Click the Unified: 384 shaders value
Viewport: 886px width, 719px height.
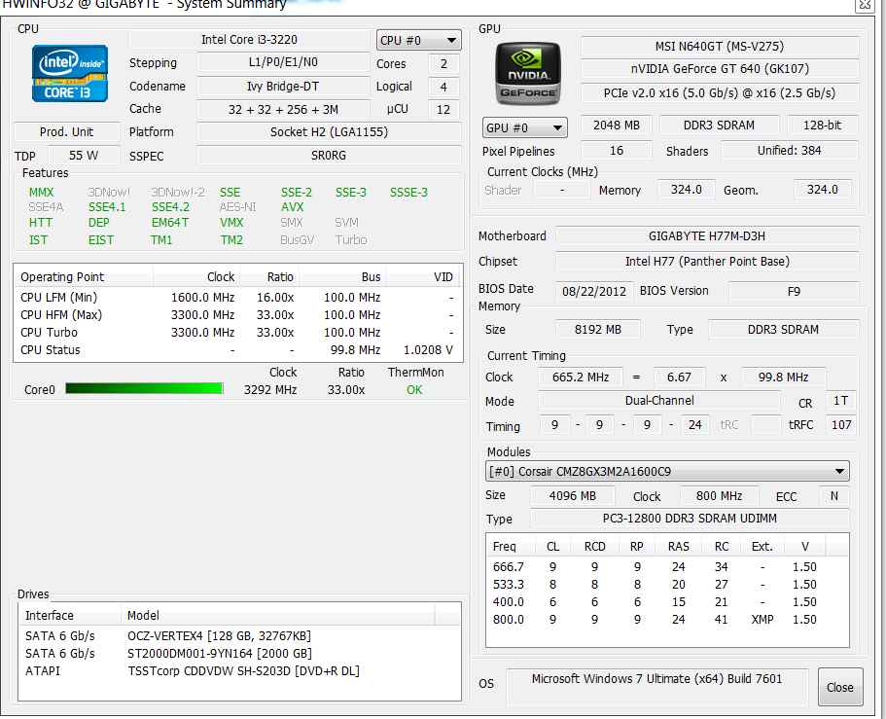(x=789, y=151)
